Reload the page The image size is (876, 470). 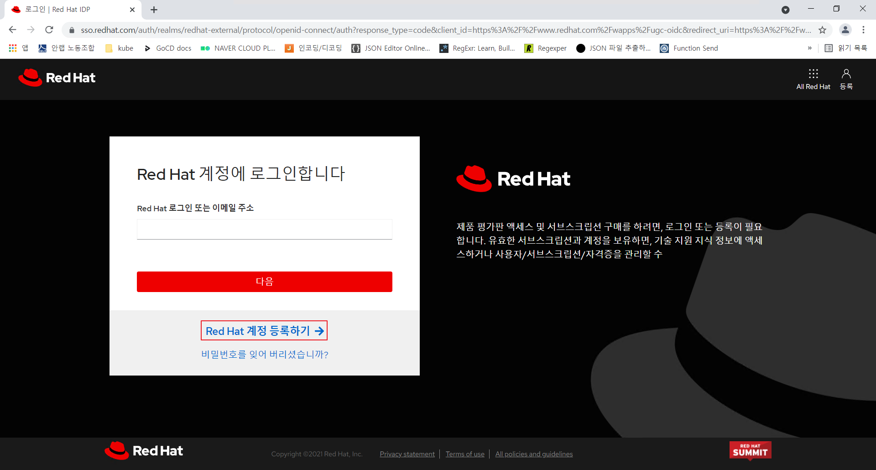click(x=49, y=30)
